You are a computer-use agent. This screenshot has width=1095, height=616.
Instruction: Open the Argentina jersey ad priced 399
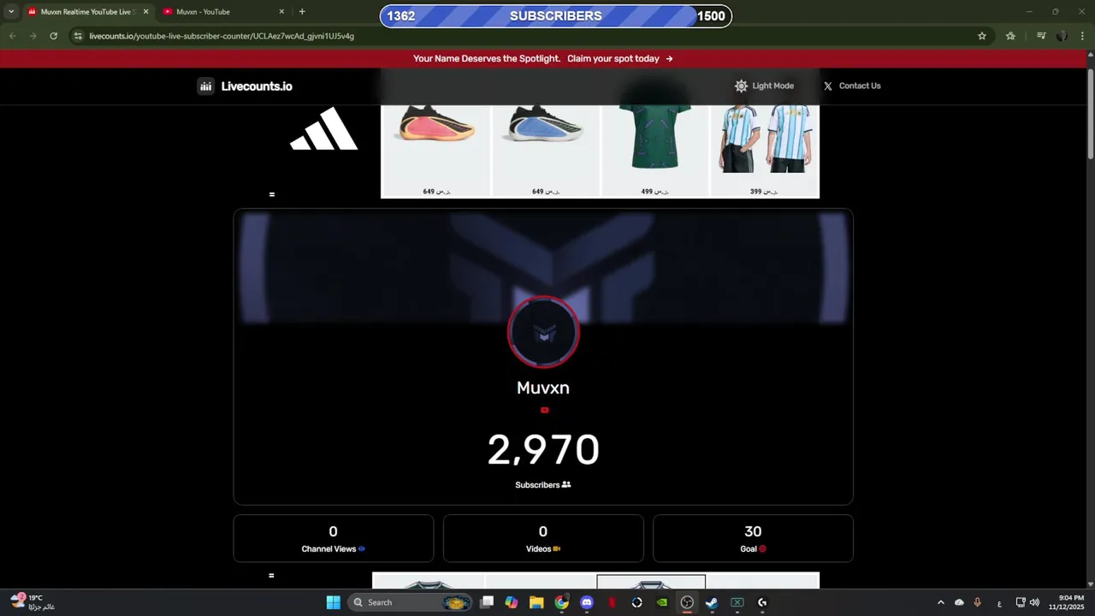click(765, 151)
